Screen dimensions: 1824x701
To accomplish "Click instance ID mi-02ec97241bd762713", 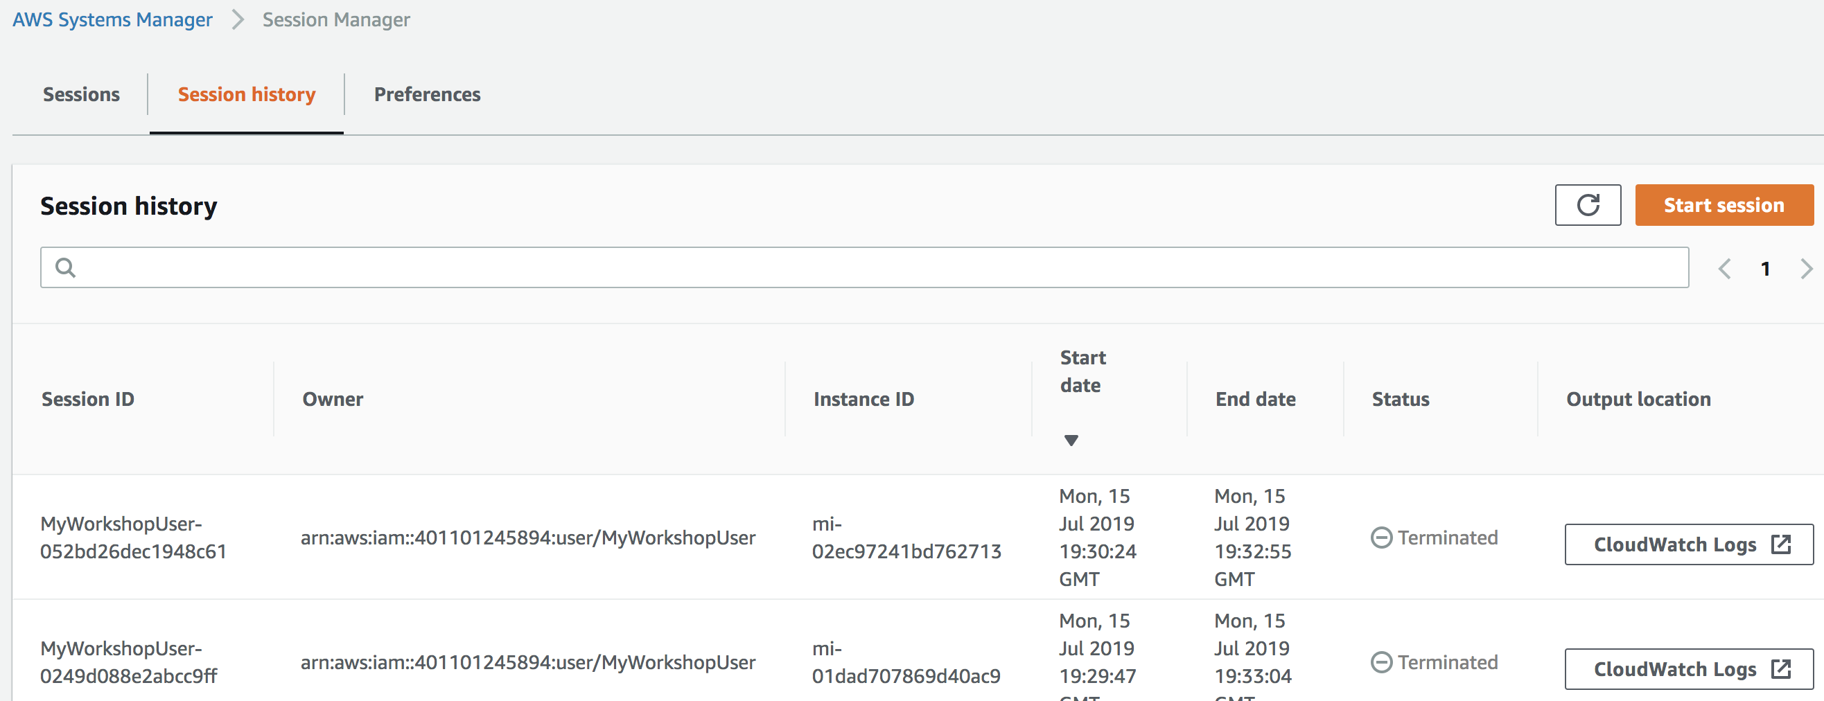I will point(906,538).
